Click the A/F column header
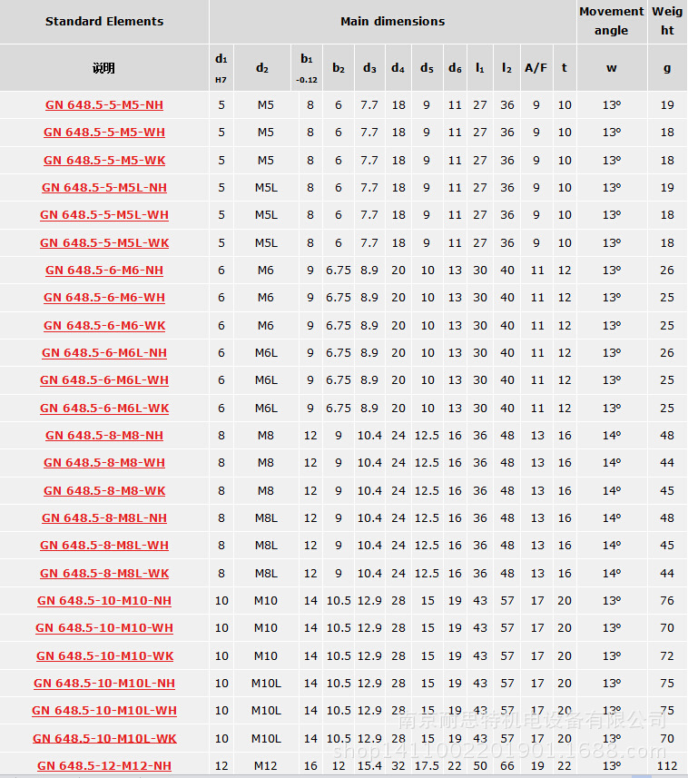Screen dimensions: 688x778 (536, 67)
